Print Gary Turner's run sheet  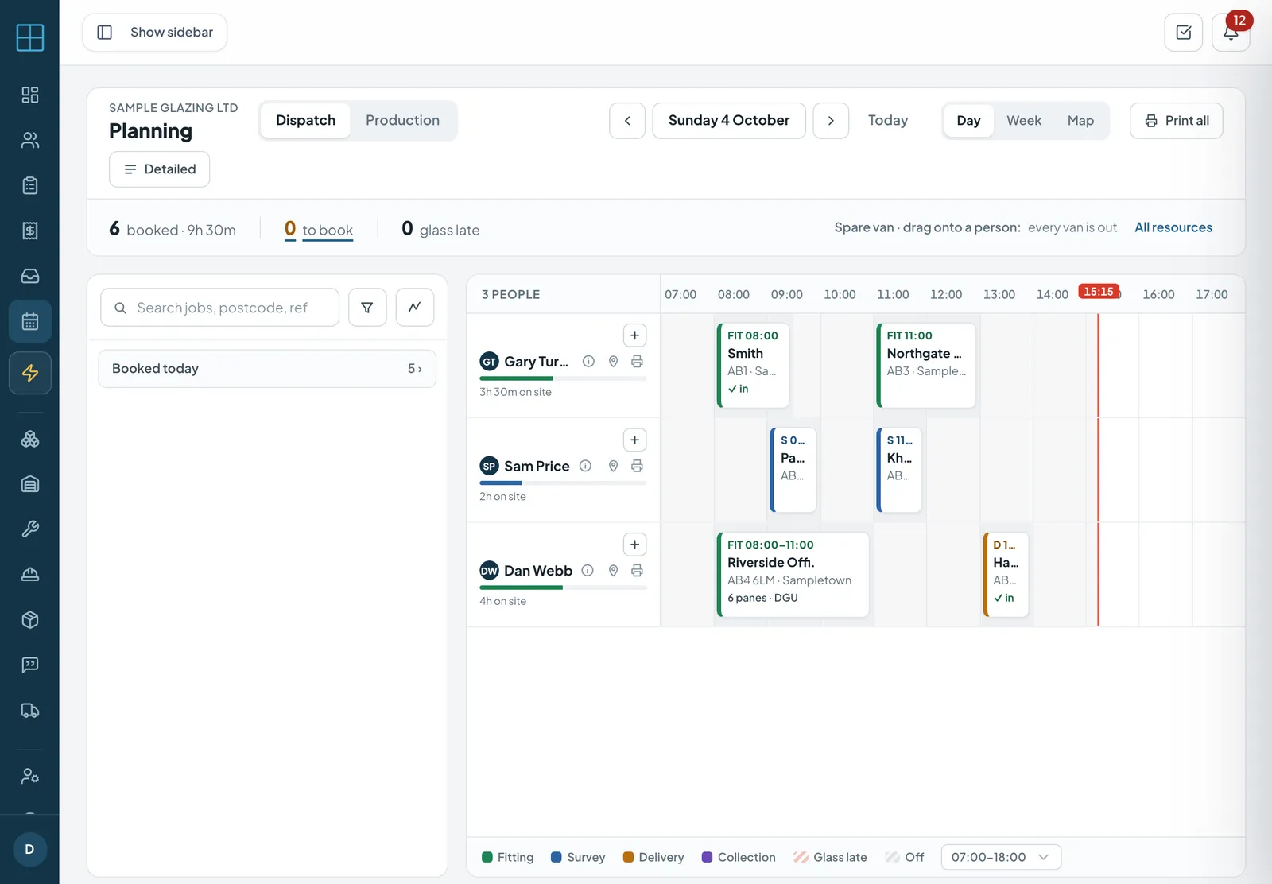point(637,361)
